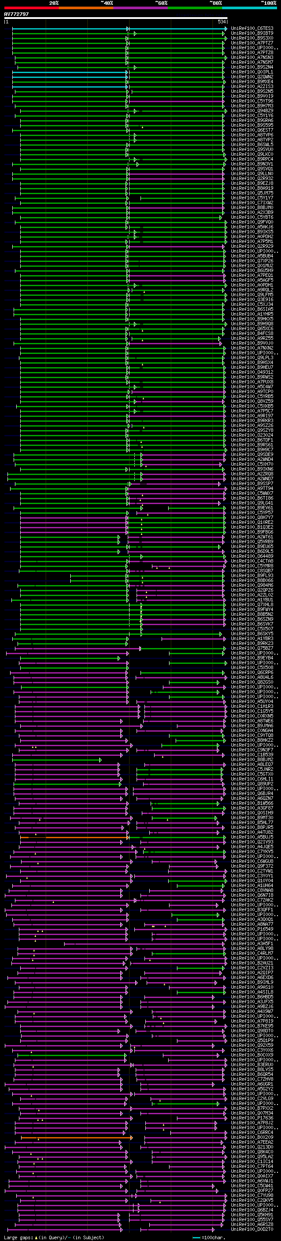Click label UniRef100_C4RLM7
The image size is (281, 1241).
pyautogui.click(x=252, y=954)
